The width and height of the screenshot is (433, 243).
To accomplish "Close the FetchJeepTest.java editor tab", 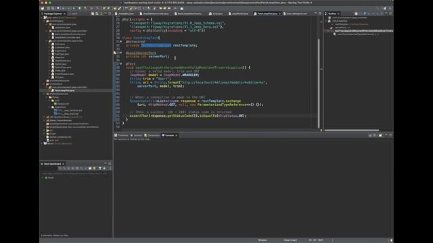I will (279, 13).
